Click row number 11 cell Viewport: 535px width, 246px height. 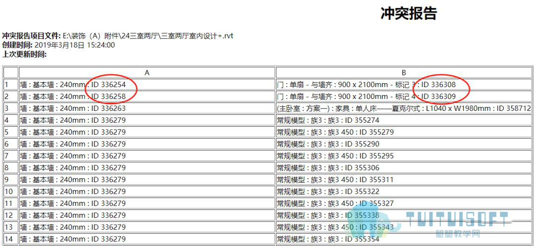click(10, 203)
